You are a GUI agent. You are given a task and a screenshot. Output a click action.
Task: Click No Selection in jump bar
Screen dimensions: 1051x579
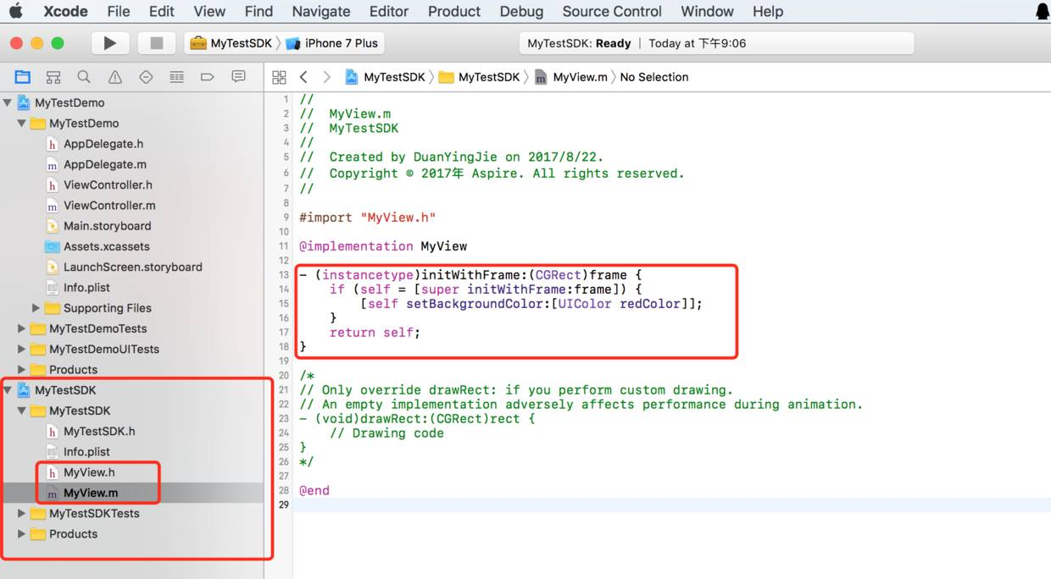[x=654, y=77]
